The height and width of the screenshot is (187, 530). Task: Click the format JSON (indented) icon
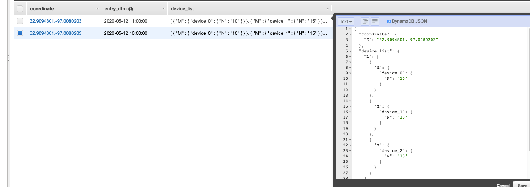365,21
